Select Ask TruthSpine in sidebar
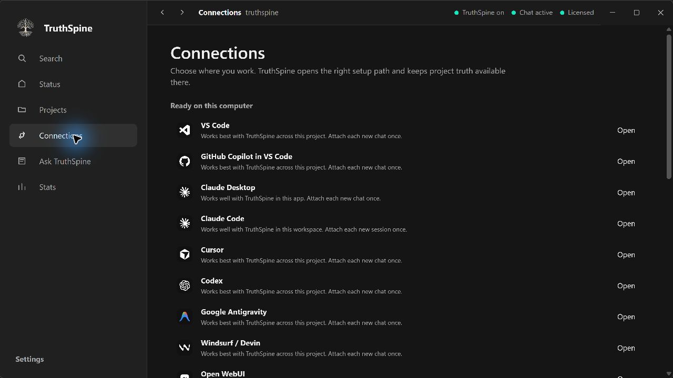673x378 pixels. (x=73, y=161)
